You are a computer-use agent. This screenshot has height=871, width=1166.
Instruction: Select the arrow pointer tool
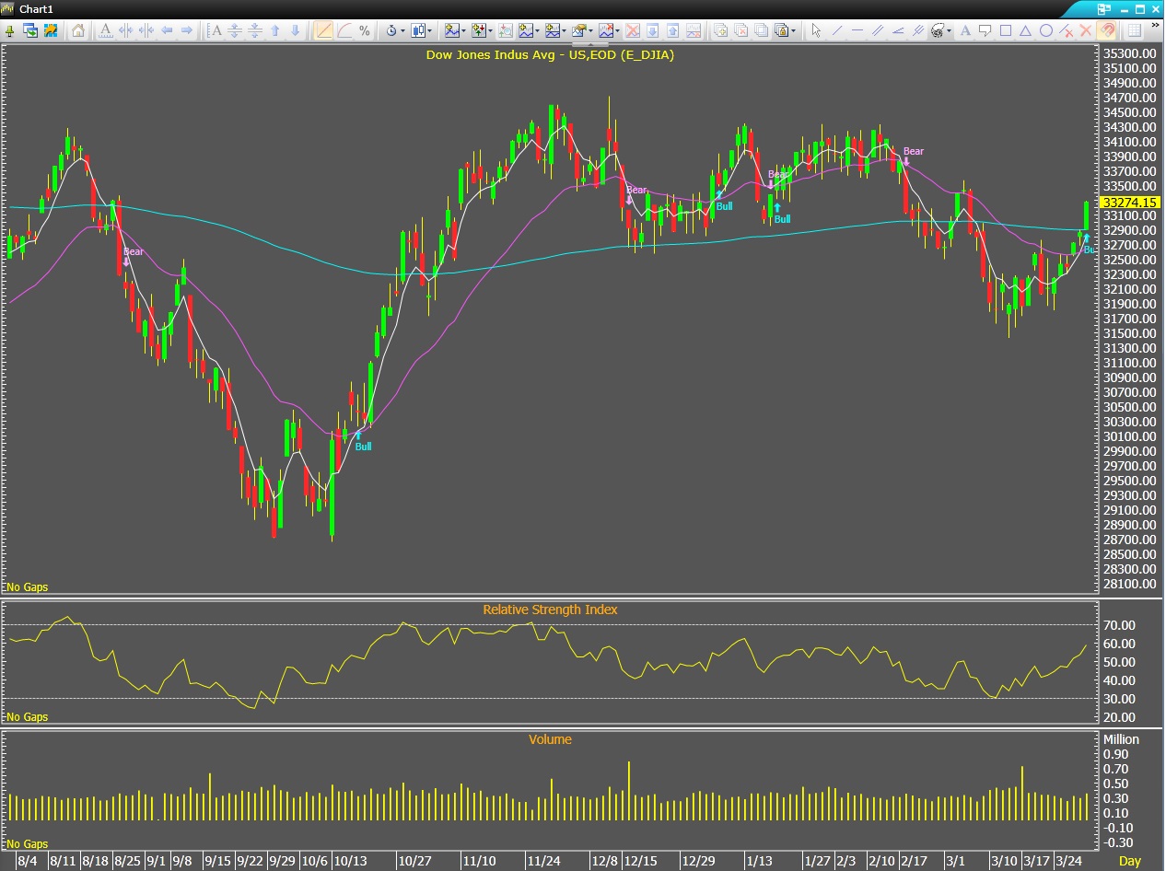pyautogui.click(x=816, y=30)
